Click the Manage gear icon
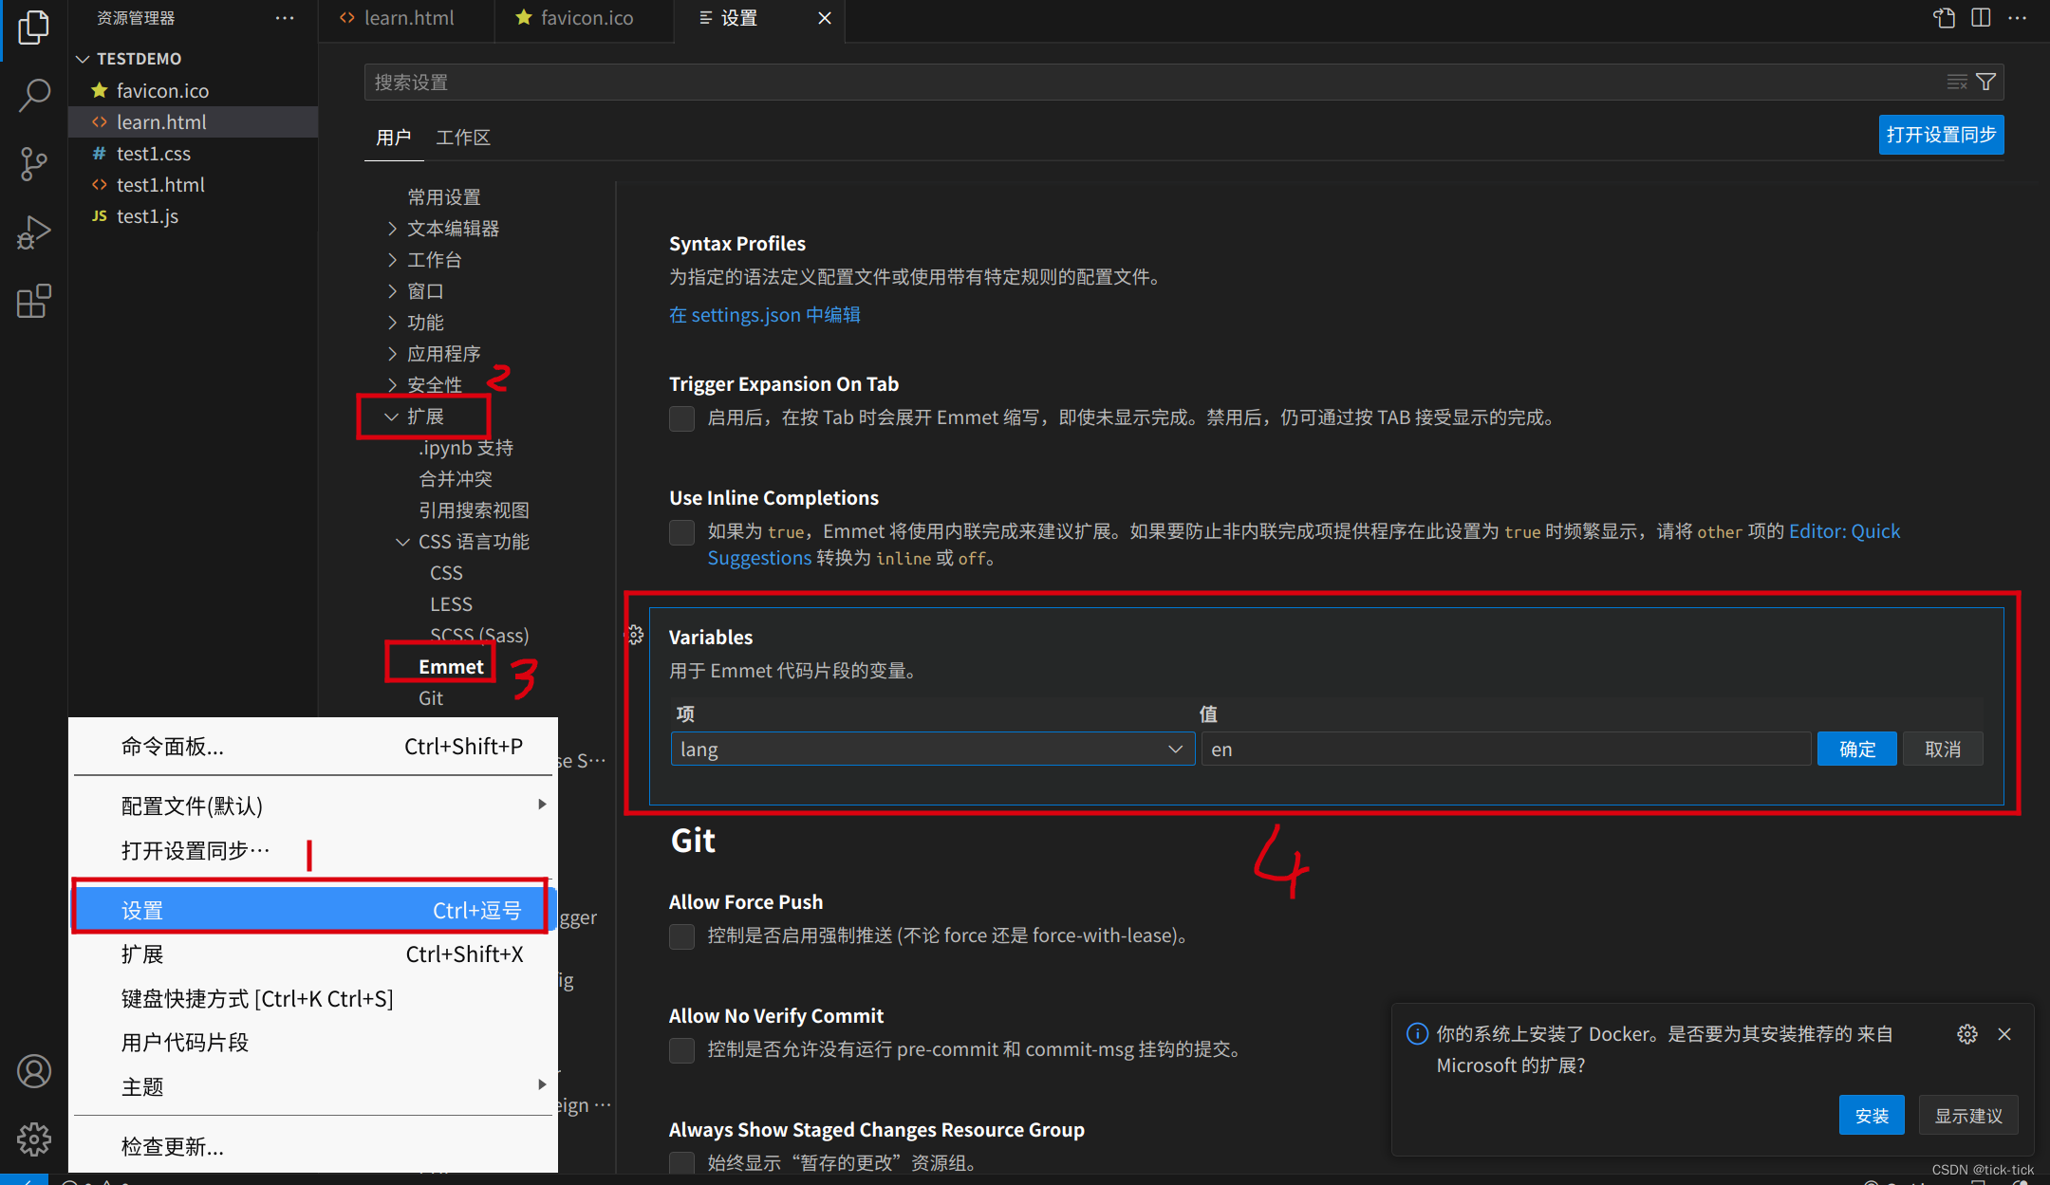 [x=34, y=1139]
